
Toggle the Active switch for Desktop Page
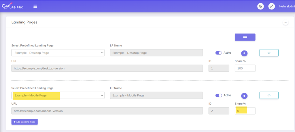point(219,53)
